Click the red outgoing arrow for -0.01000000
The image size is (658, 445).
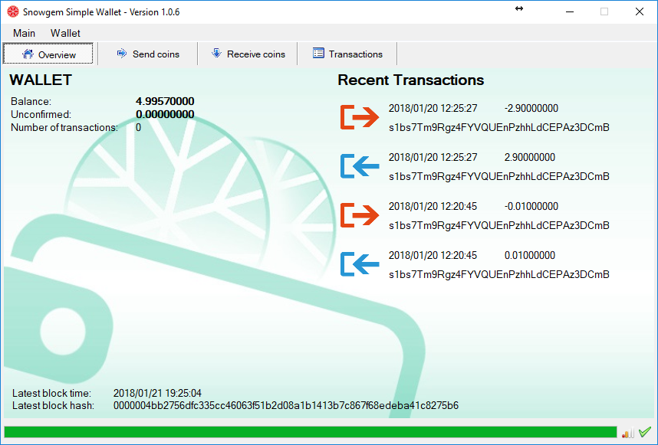360,215
